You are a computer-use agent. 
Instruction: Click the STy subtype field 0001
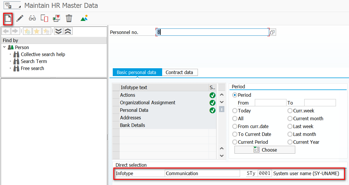[x=265, y=173]
